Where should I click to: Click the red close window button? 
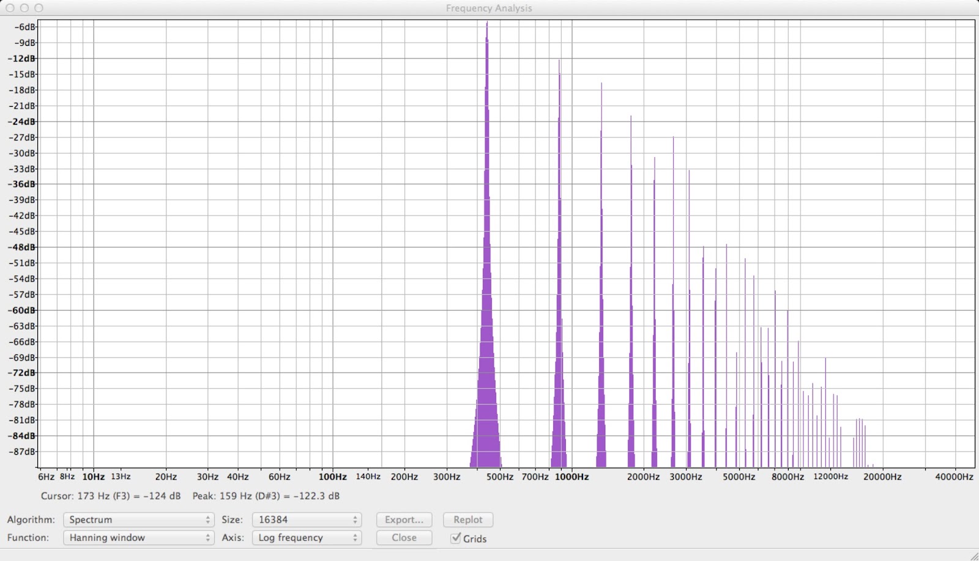click(10, 8)
